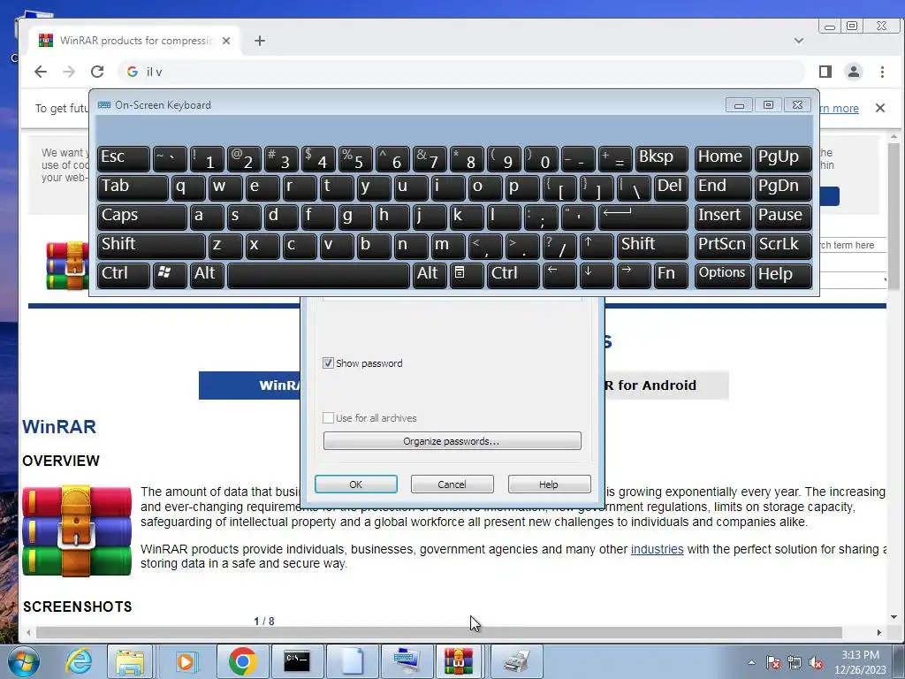Go back in Chrome
Image resolution: width=905 pixels, height=679 pixels.
click(x=41, y=72)
